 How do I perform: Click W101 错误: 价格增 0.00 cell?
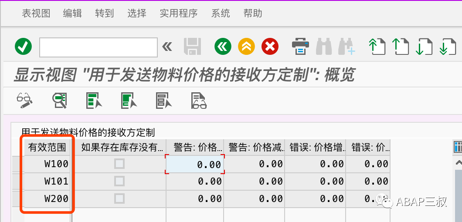[x=315, y=182]
